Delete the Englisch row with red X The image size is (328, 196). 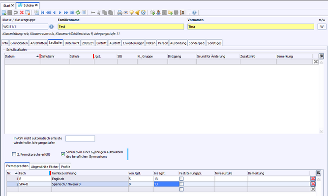(x=313, y=179)
